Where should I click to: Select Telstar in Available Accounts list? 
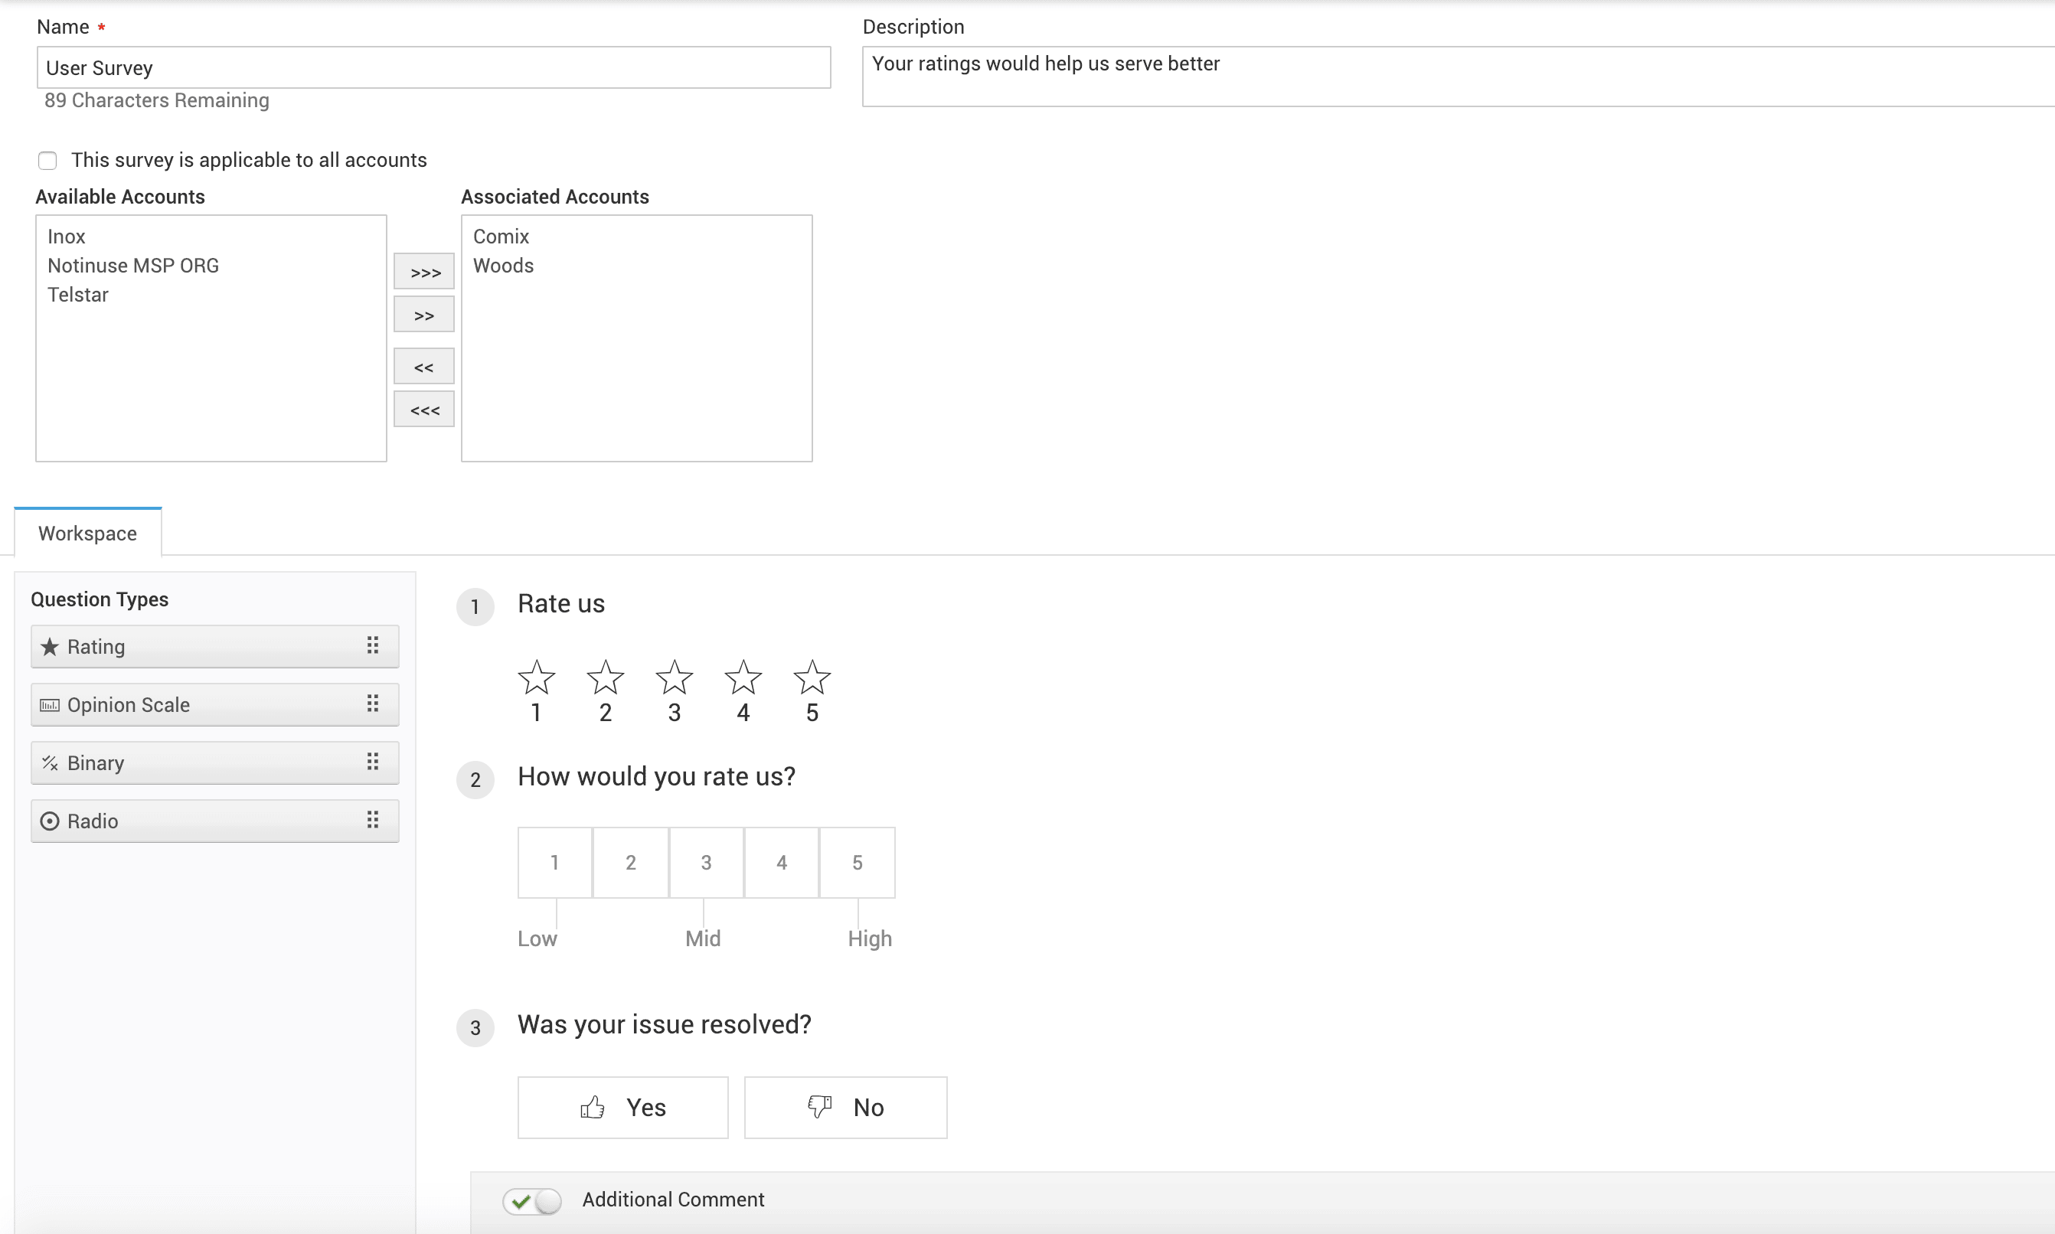(x=78, y=295)
